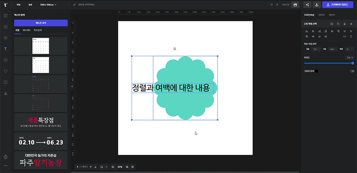Toggle the 그림자 효과 shadow switch
357x173 pixels.
coord(352,71)
